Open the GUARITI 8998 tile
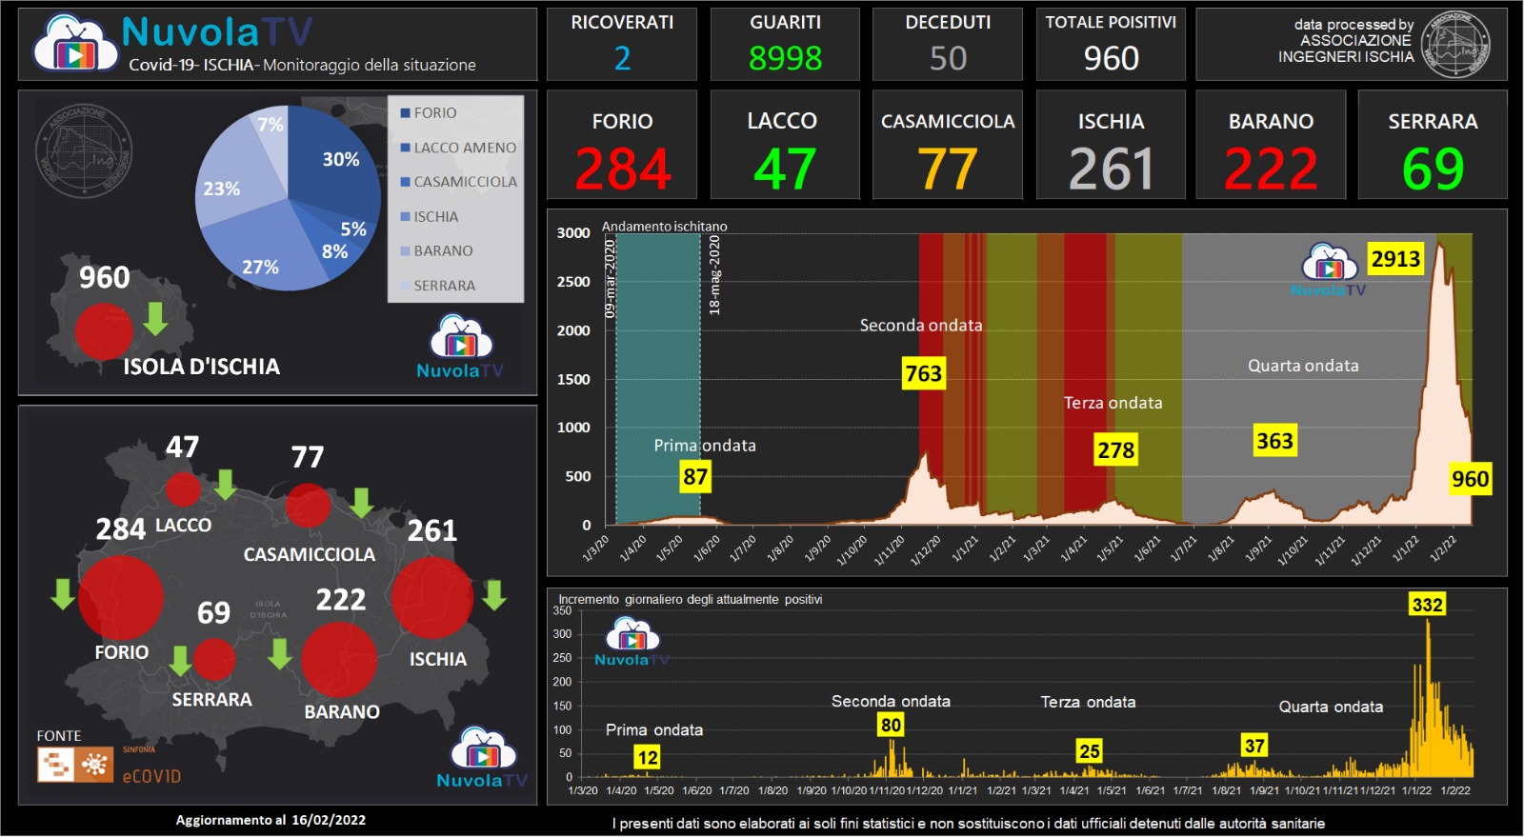 pos(785,45)
